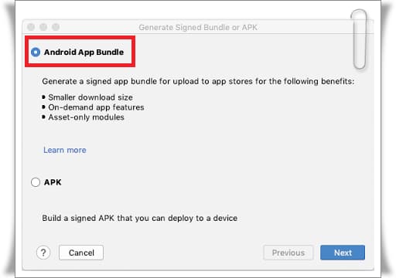Click the zoom window button

(56, 27)
